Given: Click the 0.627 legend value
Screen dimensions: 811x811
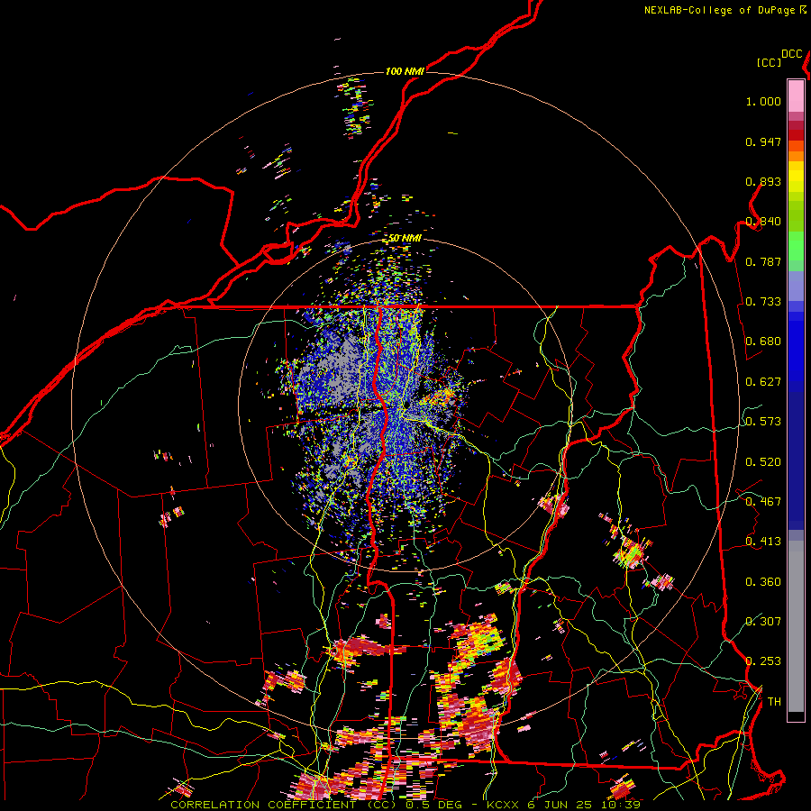Looking at the screenshot, I should [x=763, y=382].
